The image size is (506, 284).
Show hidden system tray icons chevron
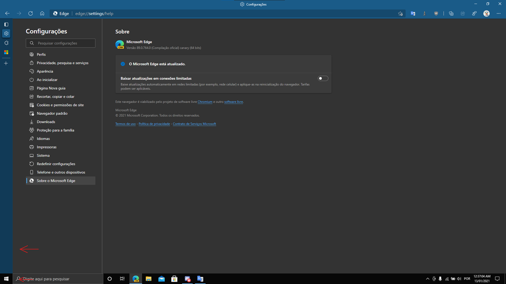(x=427, y=279)
